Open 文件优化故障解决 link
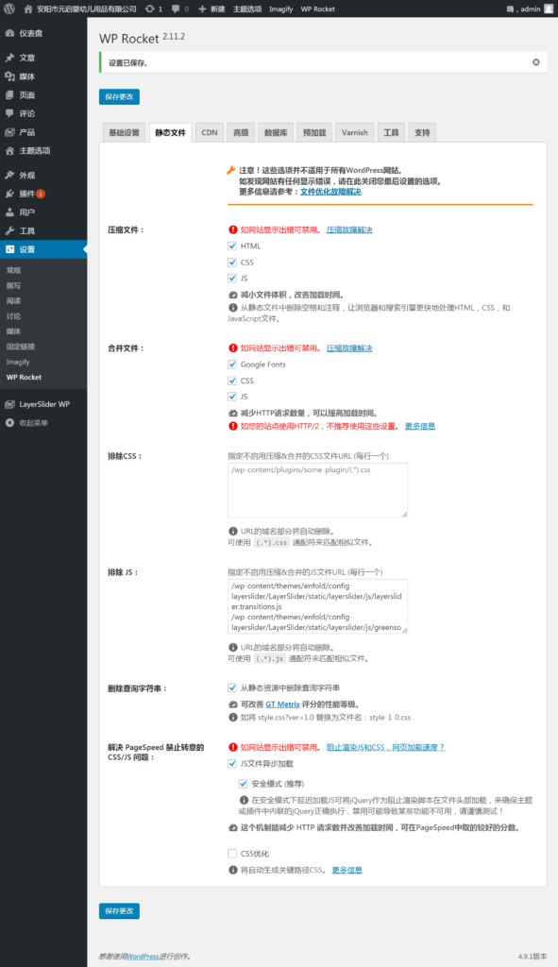Viewport: 558px width, 967px height. coord(330,192)
